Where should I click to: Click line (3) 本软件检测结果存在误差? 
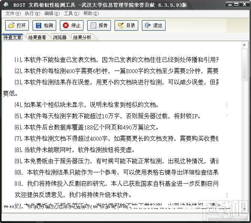(x=117, y=82)
